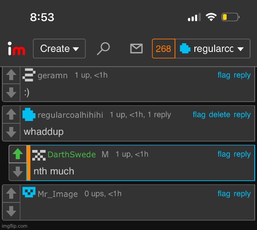Click geramn's pixel avatar icon
257x230 pixels.
click(x=29, y=75)
